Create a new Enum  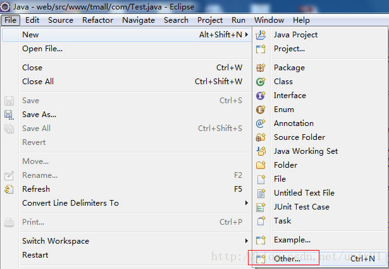point(320,109)
